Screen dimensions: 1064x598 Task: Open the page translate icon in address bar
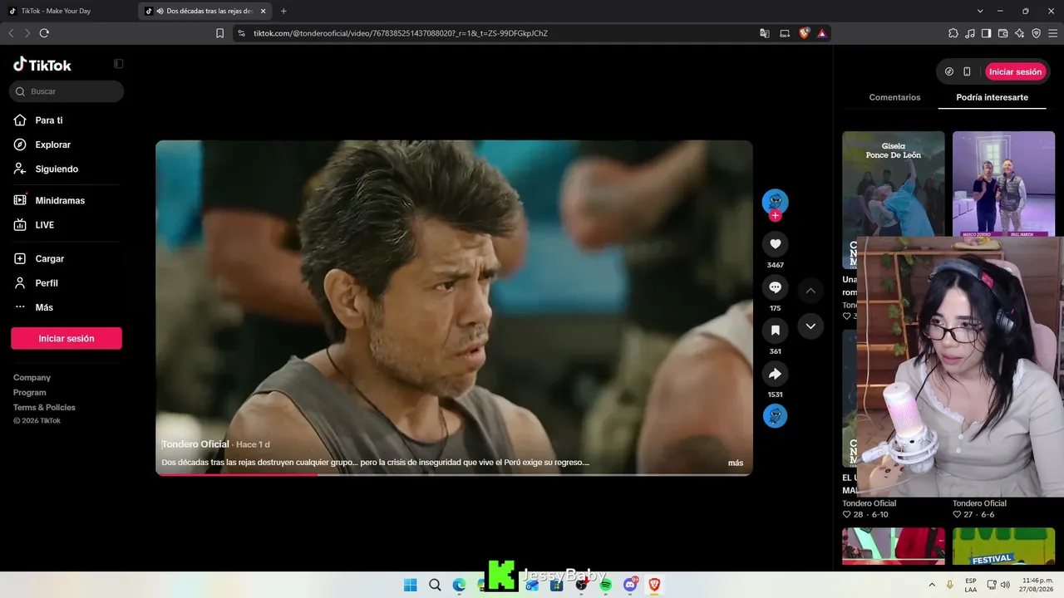coord(765,33)
